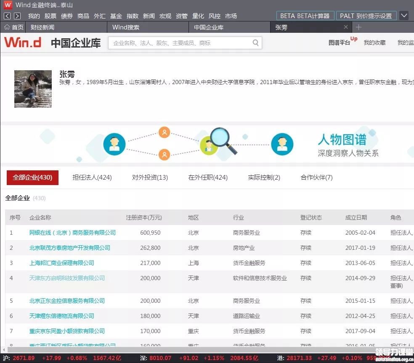Go back with the left arrow button

coord(7,16)
